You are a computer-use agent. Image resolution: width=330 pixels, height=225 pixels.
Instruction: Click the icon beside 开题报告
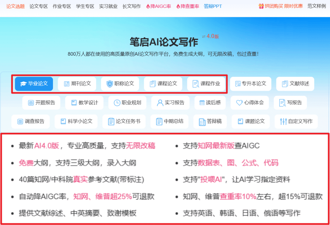pos(31,103)
